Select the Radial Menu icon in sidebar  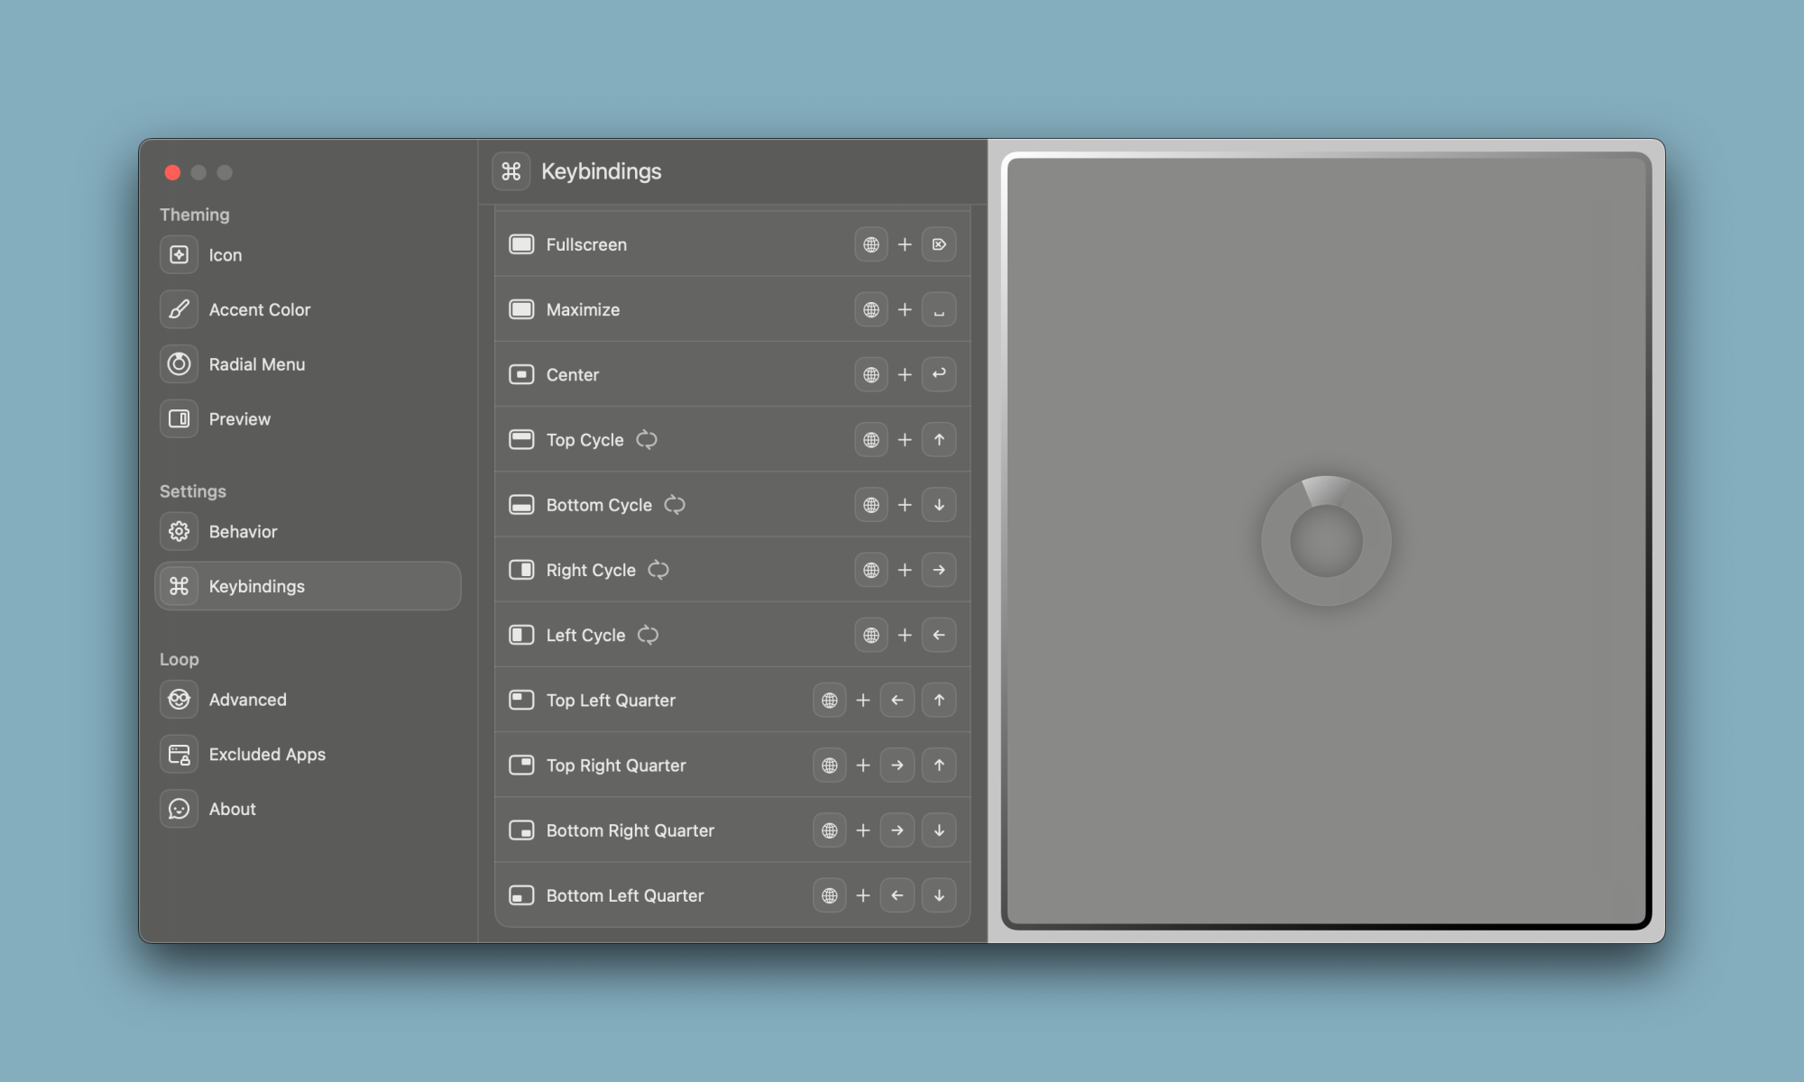[x=179, y=364]
